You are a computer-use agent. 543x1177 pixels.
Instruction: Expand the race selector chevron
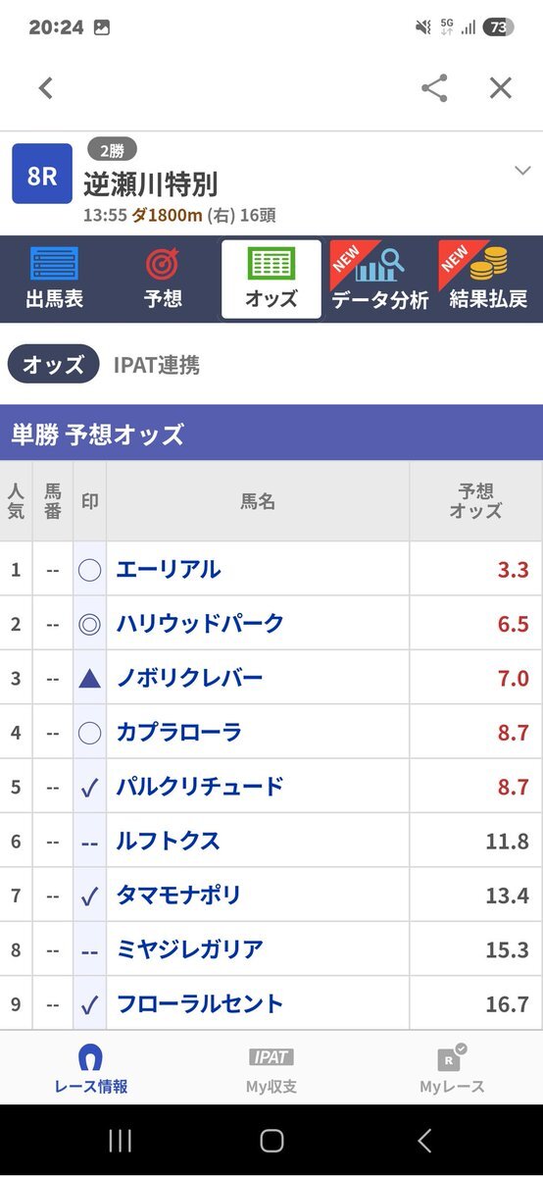pyautogui.click(x=522, y=171)
